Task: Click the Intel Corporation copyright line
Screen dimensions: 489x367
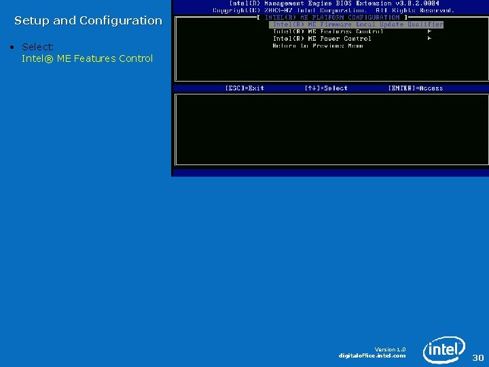Action: click(333, 11)
